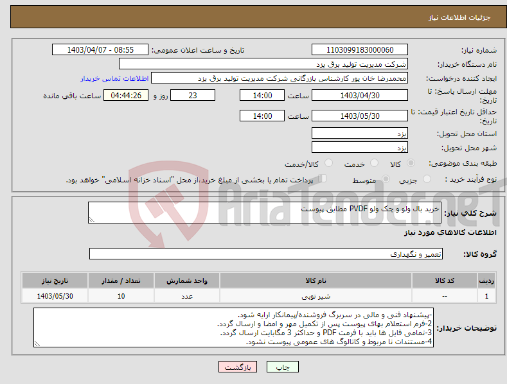Click price validity date 1403/05/30
Screen dimensions: 507x384
(x=360, y=116)
